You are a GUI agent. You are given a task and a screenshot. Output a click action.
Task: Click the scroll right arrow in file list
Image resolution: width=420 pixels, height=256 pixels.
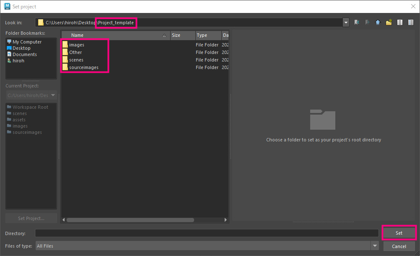(x=226, y=220)
